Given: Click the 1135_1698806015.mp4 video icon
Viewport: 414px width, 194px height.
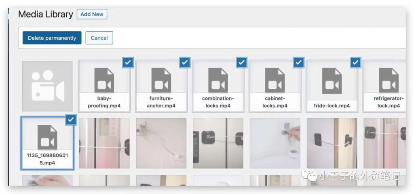Looking at the screenshot, I should coord(47,137).
